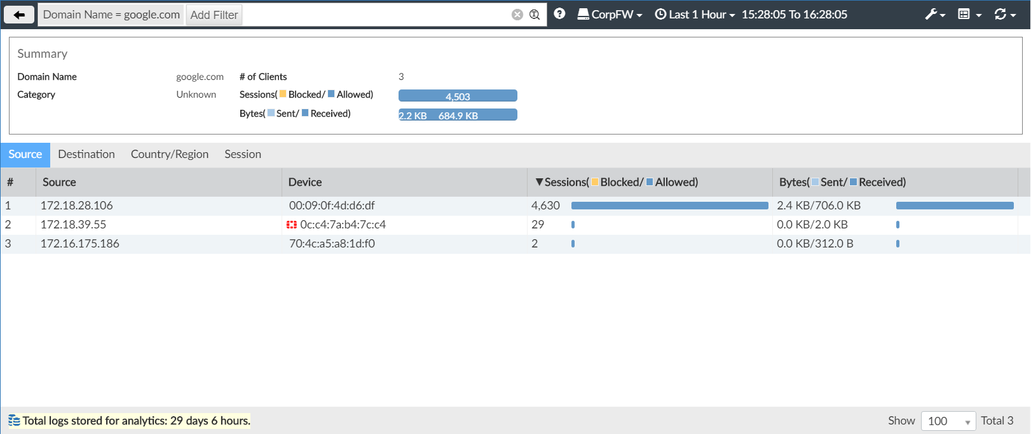1031x434 pixels.
Task: Click device 70:4c:a5:a8:1d:f0
Action: [x=332, y=244]
